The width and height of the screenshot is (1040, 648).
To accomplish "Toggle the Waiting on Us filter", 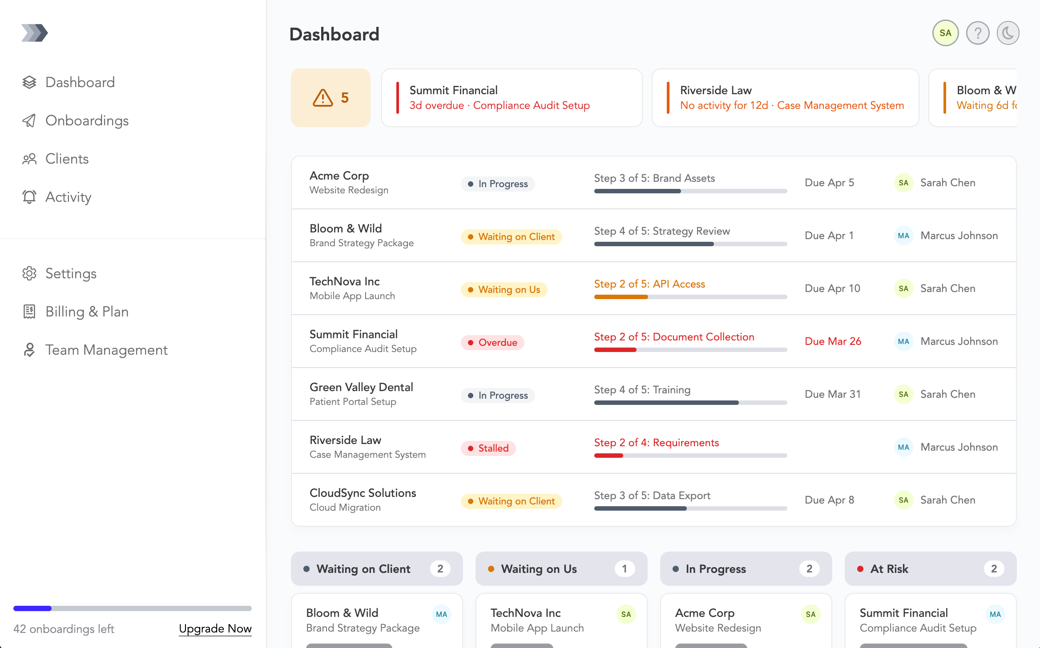I will [x=561, y=569].
